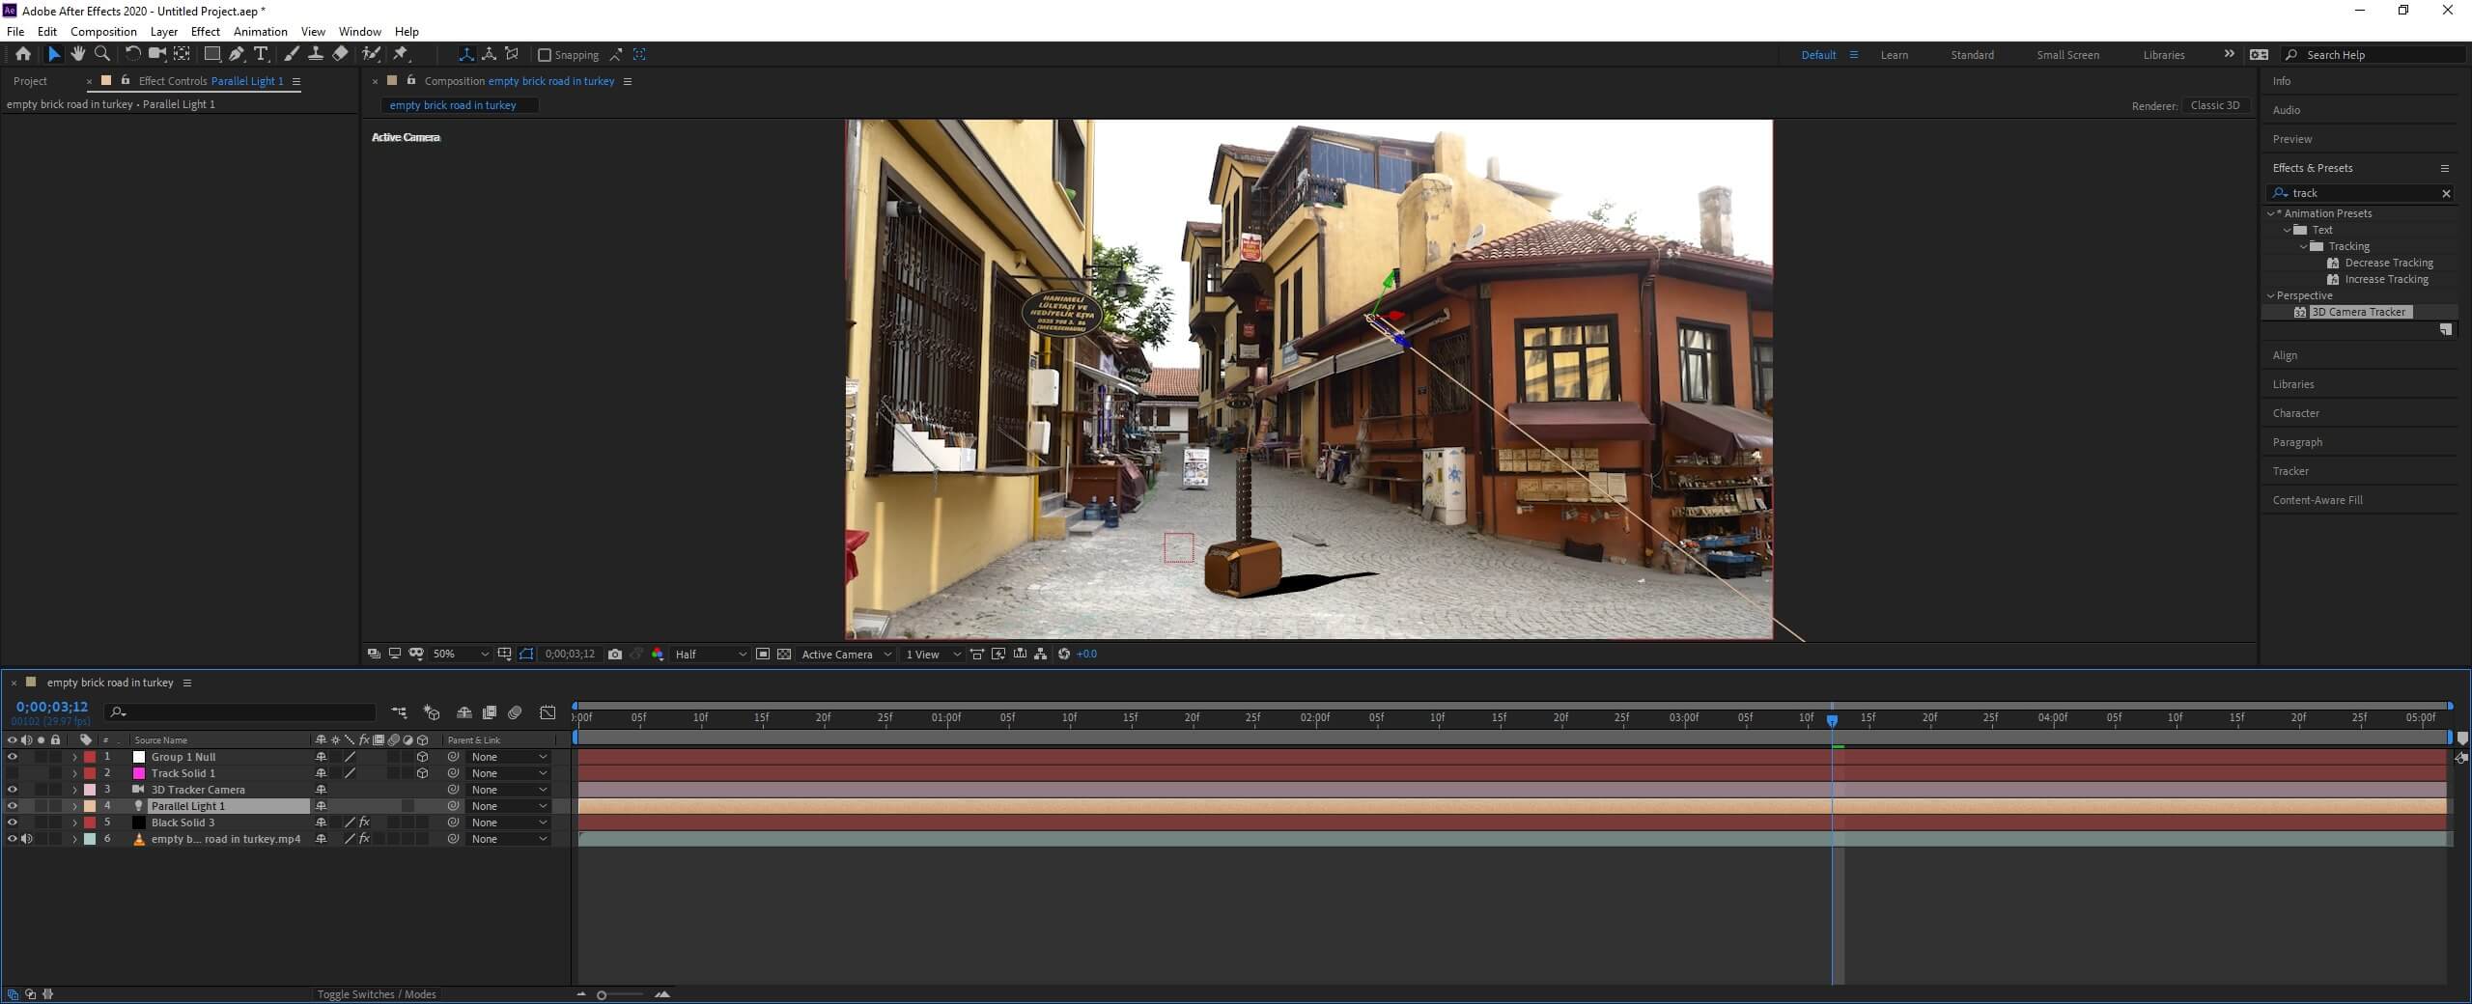Open the Animation menu
This screenshot has height=1004, width=2472.
pyautogui.click(x=260, y=32)
